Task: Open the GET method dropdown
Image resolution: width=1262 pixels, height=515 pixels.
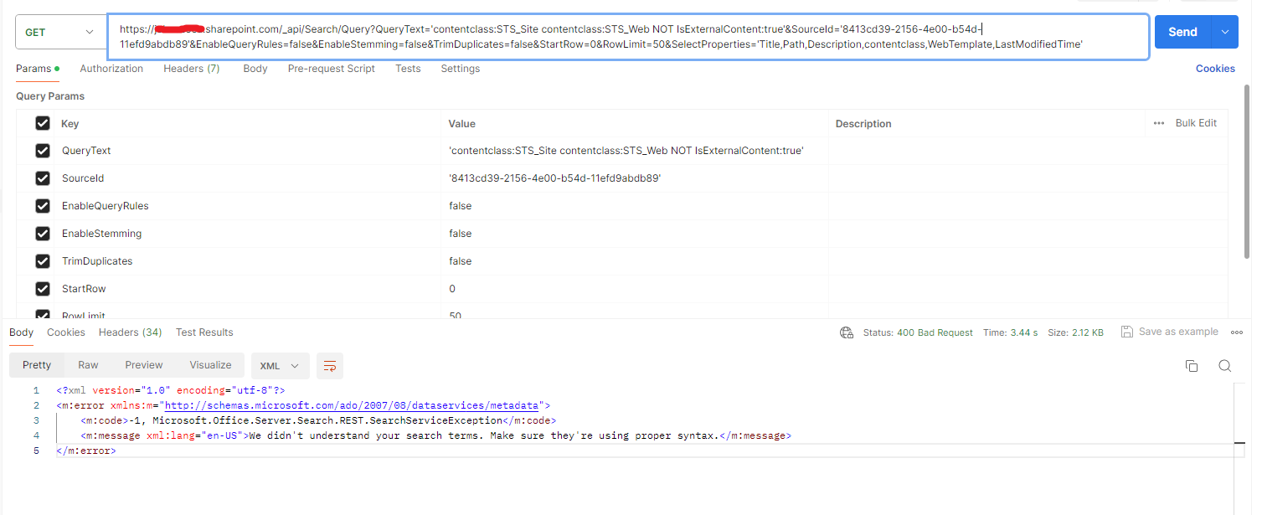Action: [x=60, y=31]
